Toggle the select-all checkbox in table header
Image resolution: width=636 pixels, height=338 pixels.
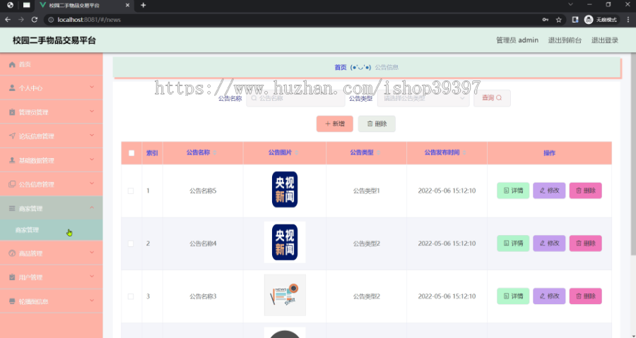(131, 153)
